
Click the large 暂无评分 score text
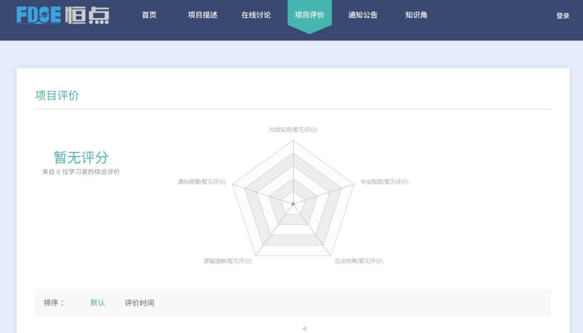point(81,157)
